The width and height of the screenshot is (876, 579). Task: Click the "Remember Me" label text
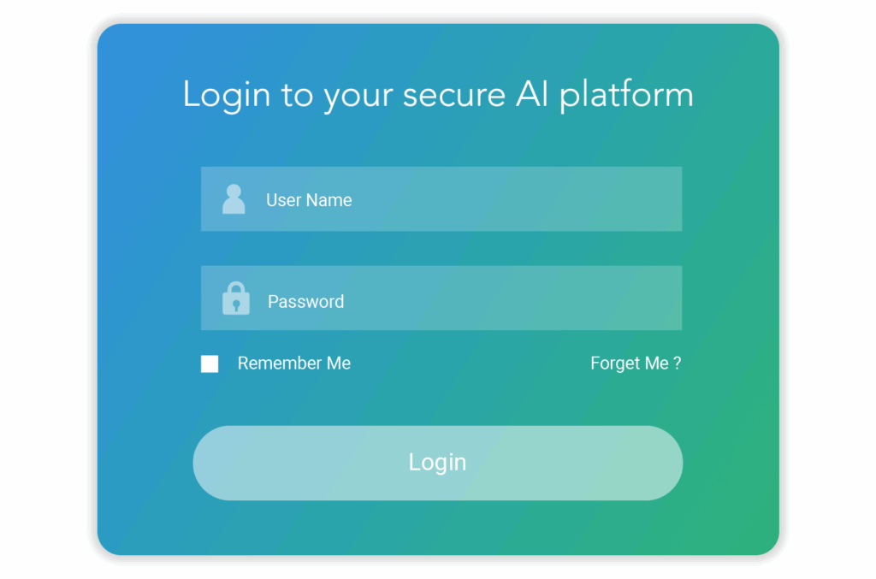pos(293,363)
